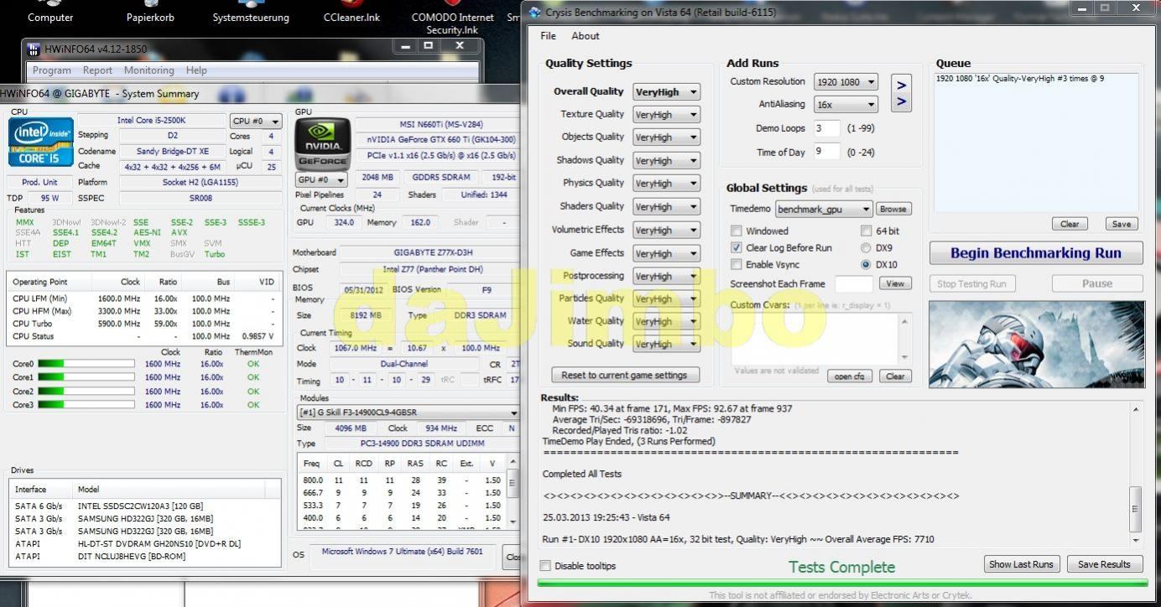Click the Crysis nanosuit artwork thumbnail
Viewport: 1161px width, 607px height.
1036,345
